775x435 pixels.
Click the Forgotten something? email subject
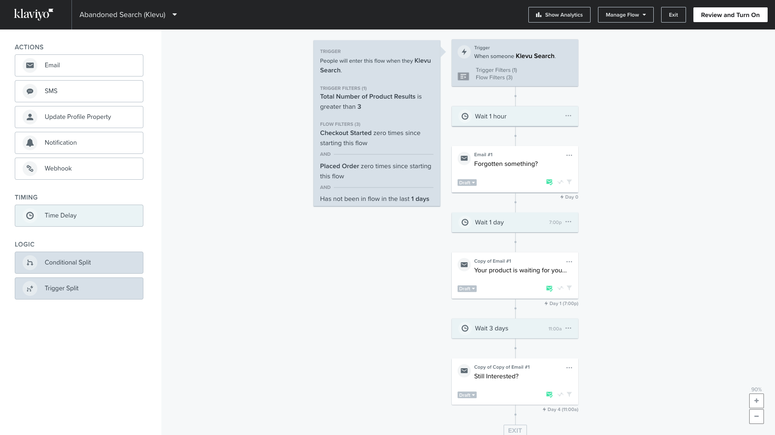pyautogui.click(x=506, y=164)
